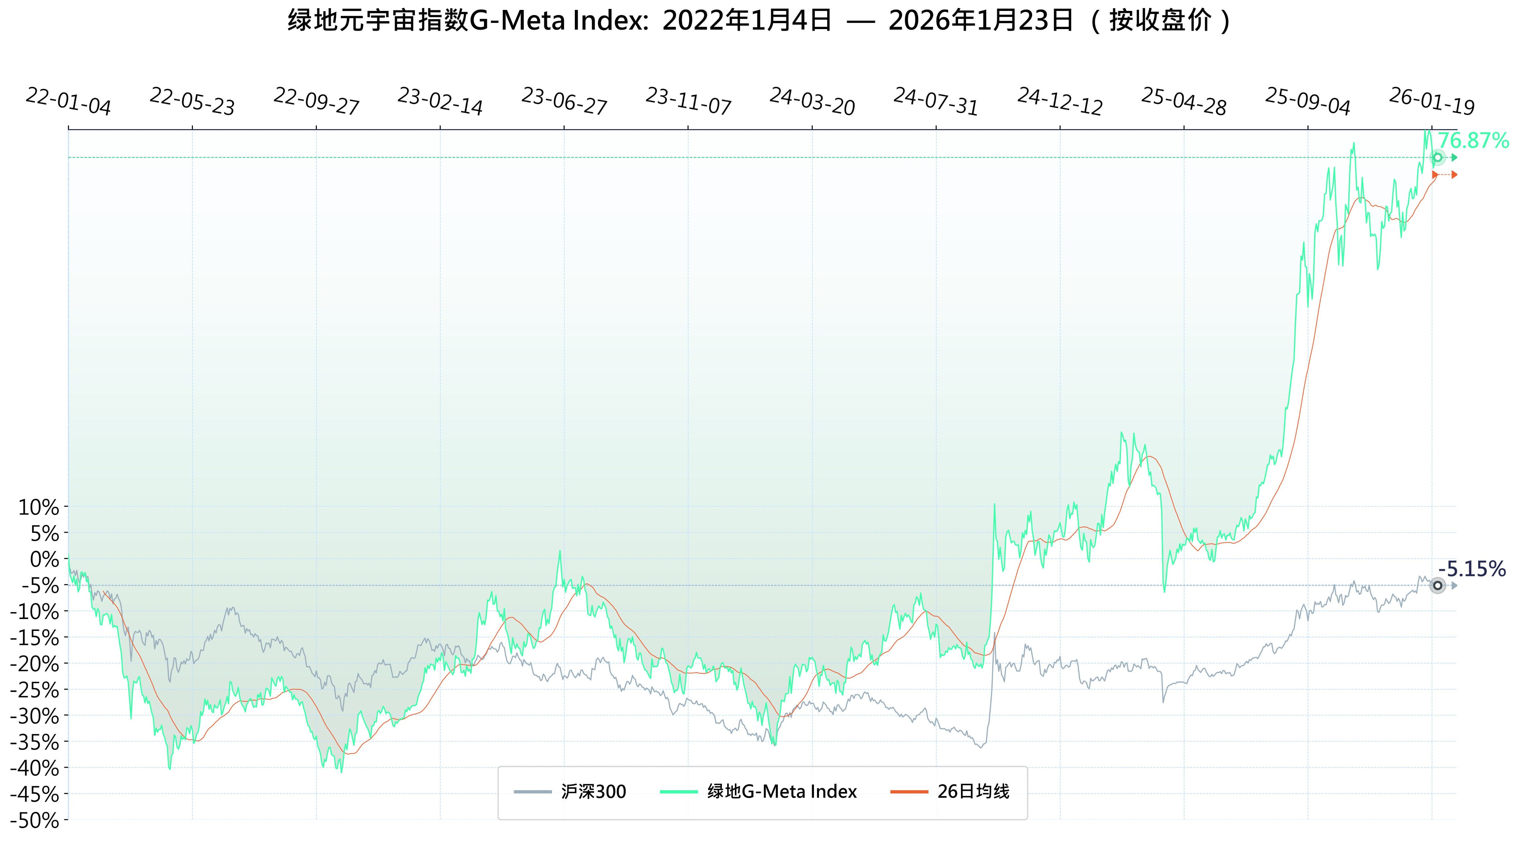
Task: Click the -50% y-axis label
Action: click(34, 820)
